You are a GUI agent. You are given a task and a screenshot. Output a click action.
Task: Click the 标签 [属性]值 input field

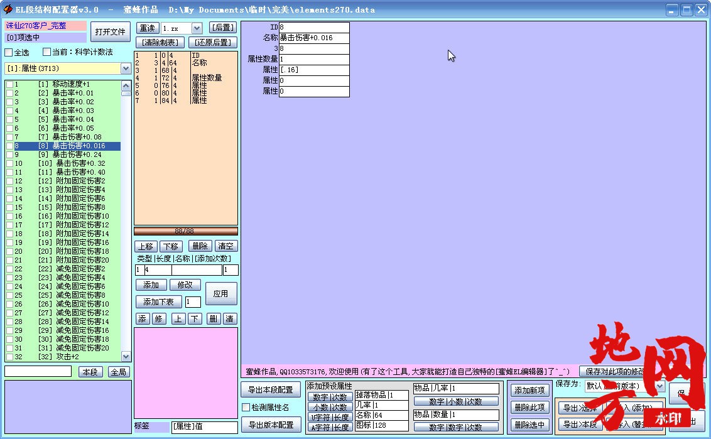(205, 427)
